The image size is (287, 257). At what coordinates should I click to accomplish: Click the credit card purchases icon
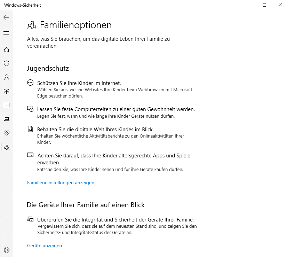[30, 155]
